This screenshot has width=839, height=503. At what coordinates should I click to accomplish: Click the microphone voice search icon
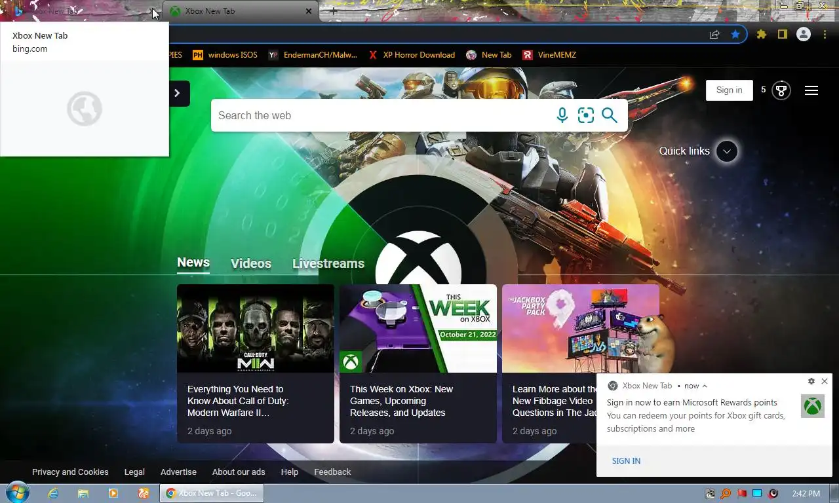click(x=562, y=115)
